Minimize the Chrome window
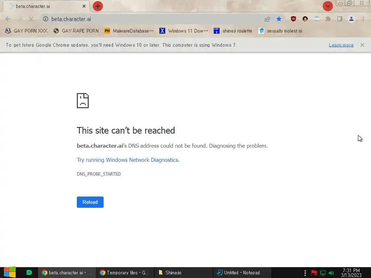This screenshot has width=371, height=278. click(341, 3)
